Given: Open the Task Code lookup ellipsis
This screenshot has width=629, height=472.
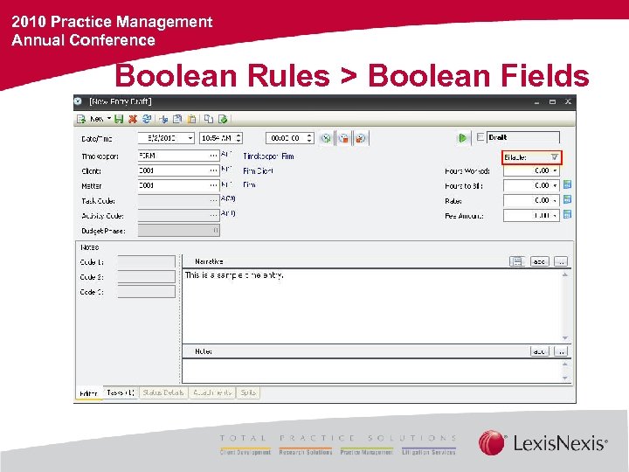Looking at the screenshot, I should (214, 200).
